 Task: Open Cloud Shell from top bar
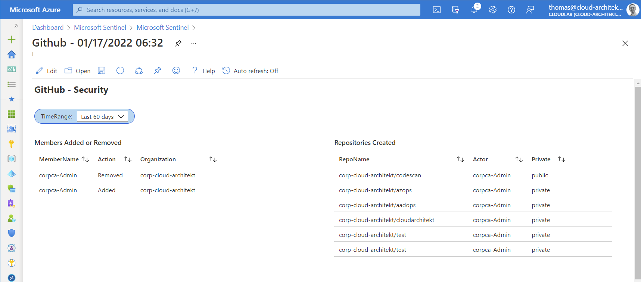pos(437,10)
